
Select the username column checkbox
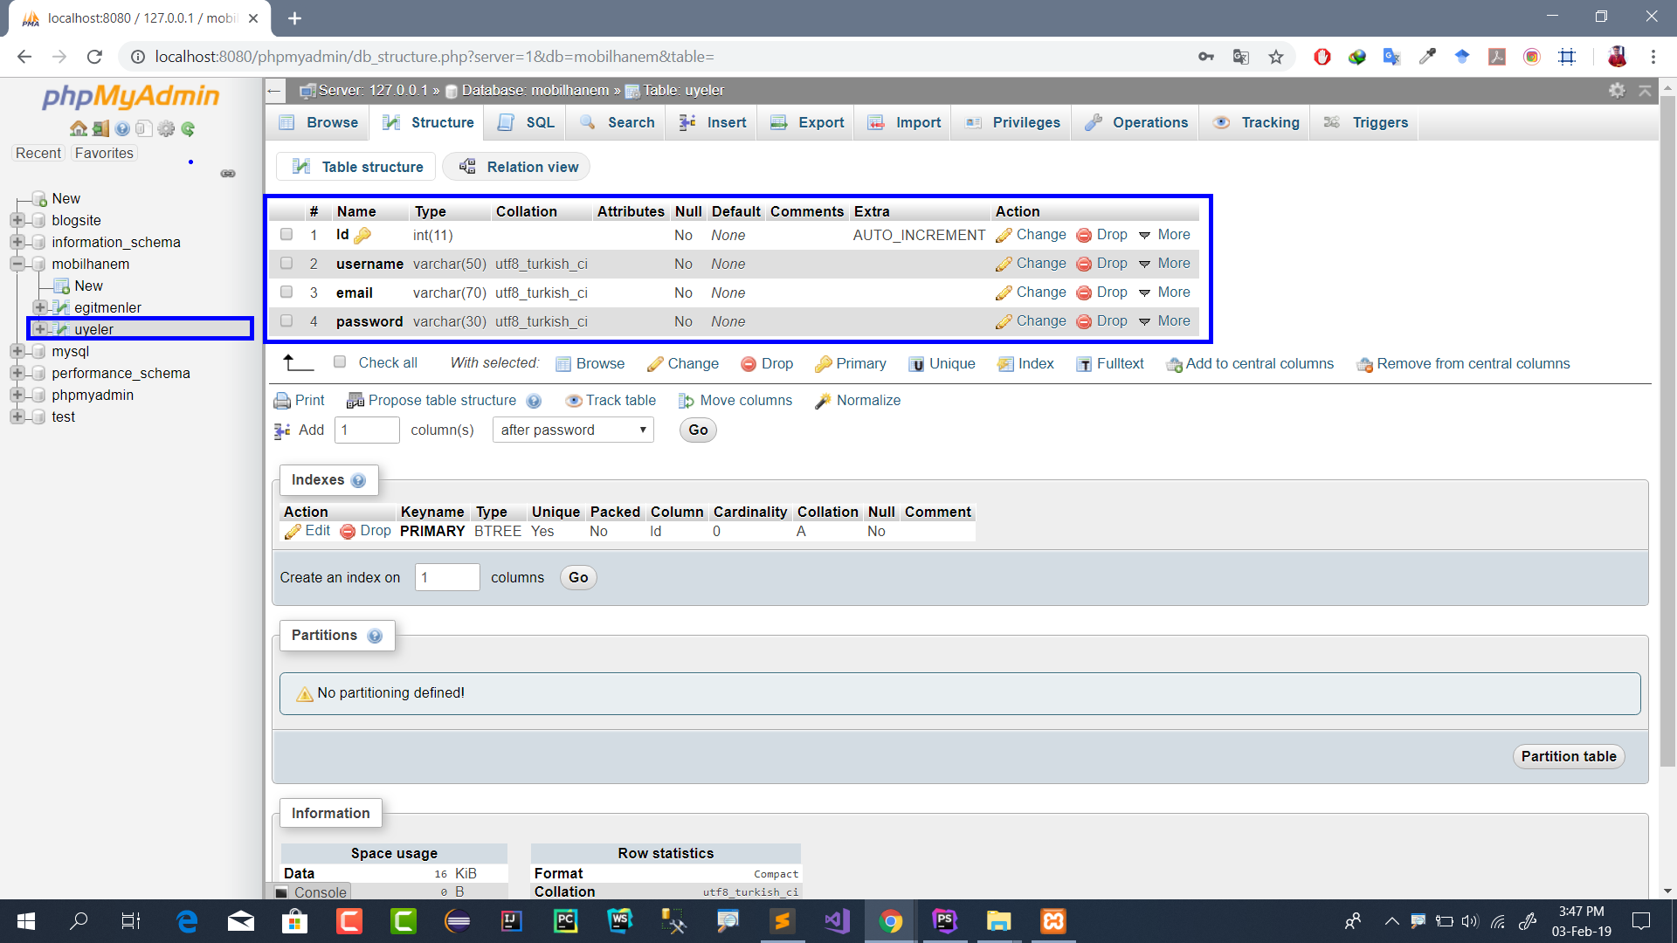(286, 264)
